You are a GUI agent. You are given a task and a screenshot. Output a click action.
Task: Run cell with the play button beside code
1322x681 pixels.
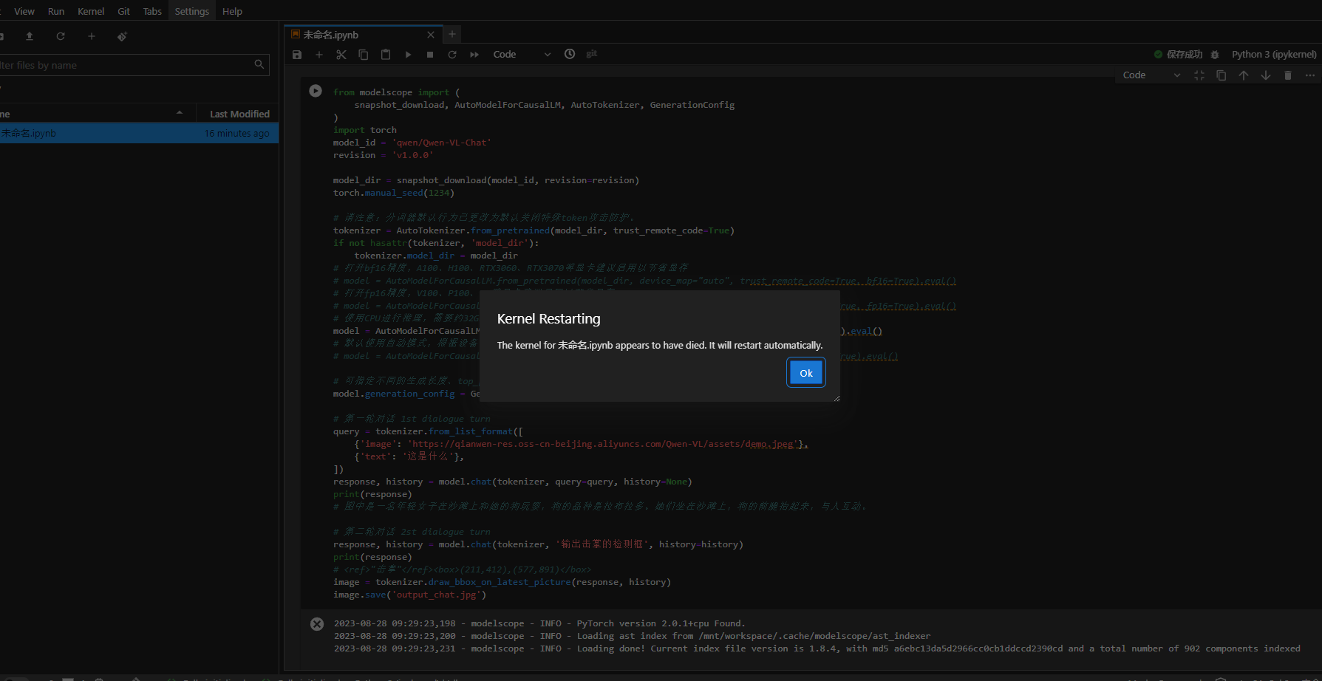point(316,91)
